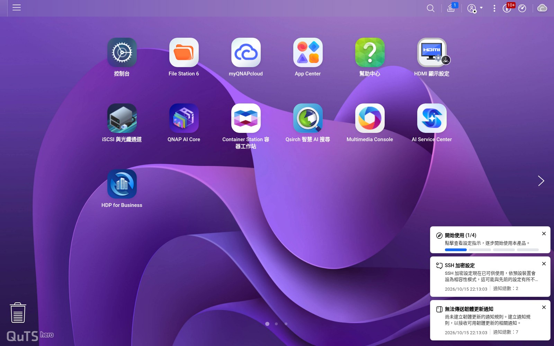
Task: Open Multimedia Console
Action: (x=370, y=118)
